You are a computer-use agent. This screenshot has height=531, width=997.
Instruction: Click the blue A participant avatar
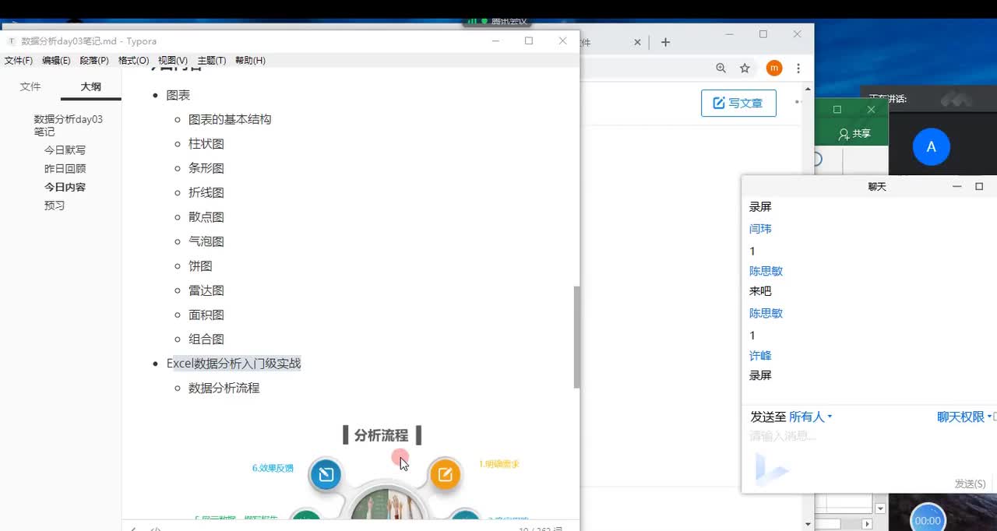pyautogui.click(x=931, y=146)
